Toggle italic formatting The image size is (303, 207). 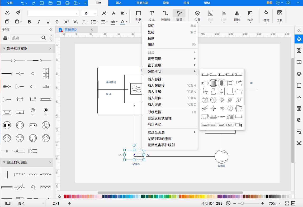(x=39, y=22)
